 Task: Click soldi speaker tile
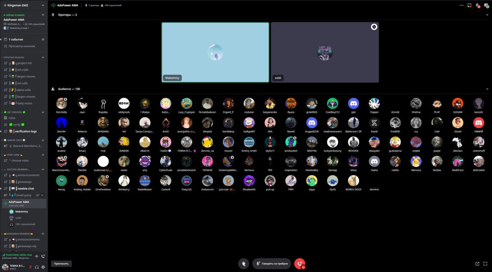tap(325, 52)
